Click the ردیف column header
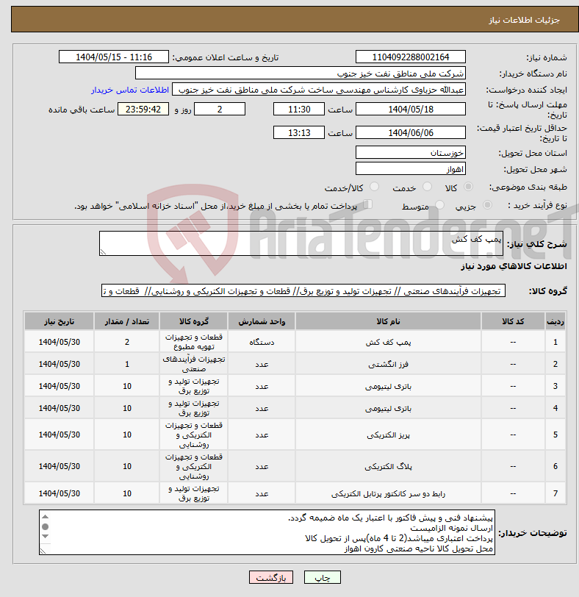The height and width of the screenshot is (597, 579). pos(555,321)
